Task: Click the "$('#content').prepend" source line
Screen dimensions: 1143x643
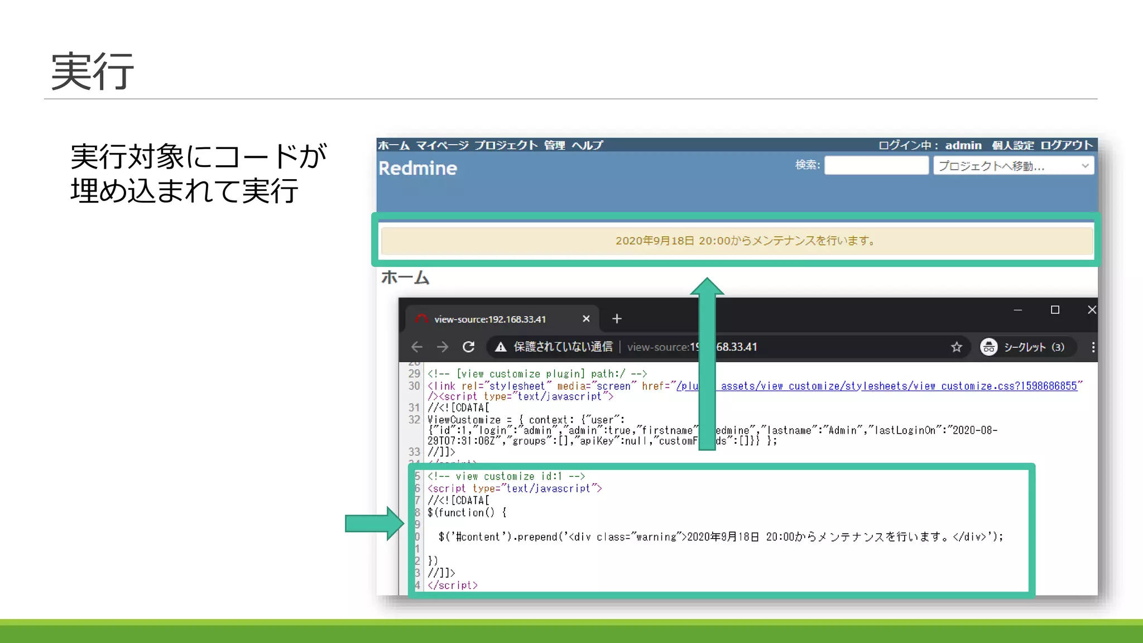Action: (x=721, y=537)
